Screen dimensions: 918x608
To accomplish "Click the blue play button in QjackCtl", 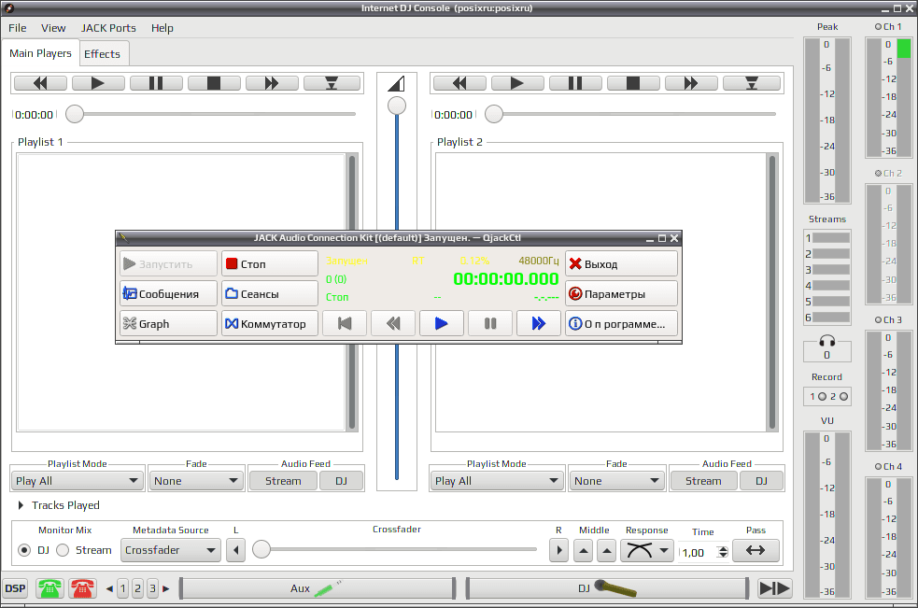I will pyautogui.click(x=442, y=323).
